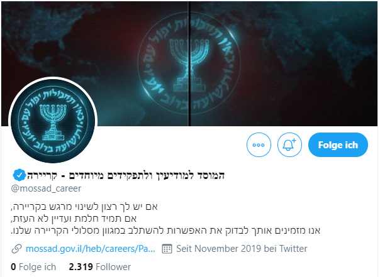The image size is (380, 277).
Task: Click the menorah inside the profile avatar
Action: pos(53,122)
